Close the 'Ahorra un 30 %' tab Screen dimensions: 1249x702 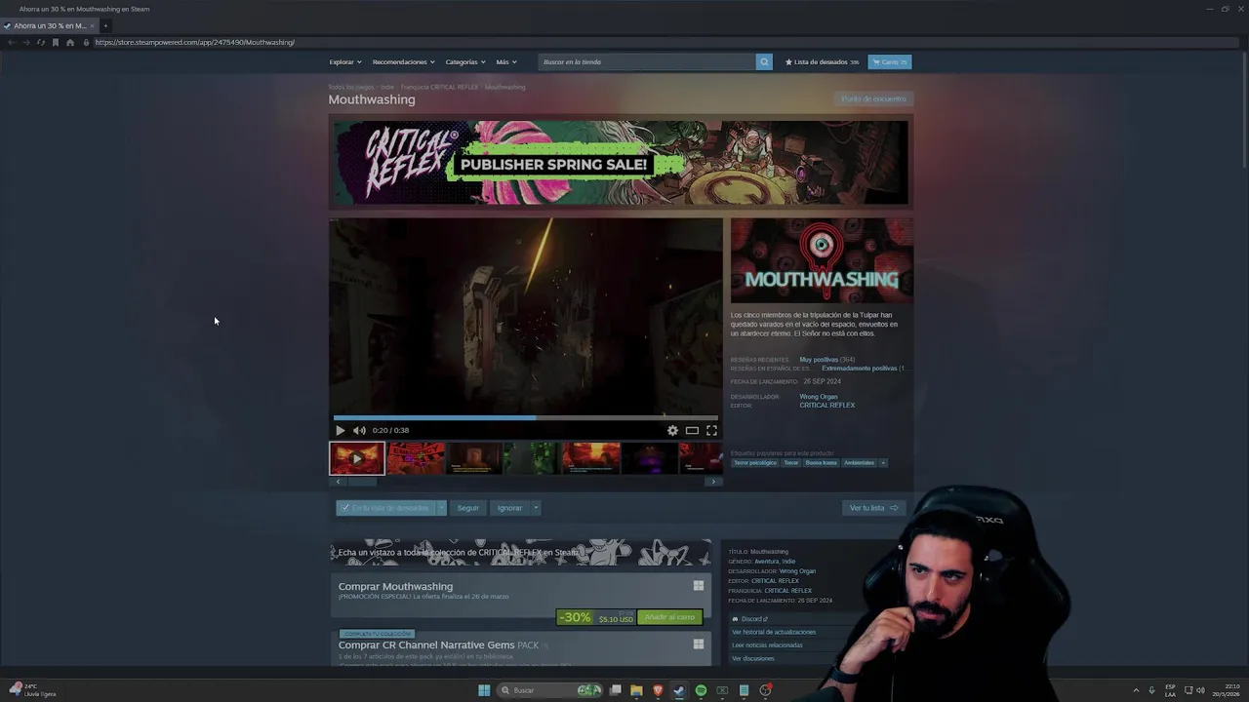[92, 25]
